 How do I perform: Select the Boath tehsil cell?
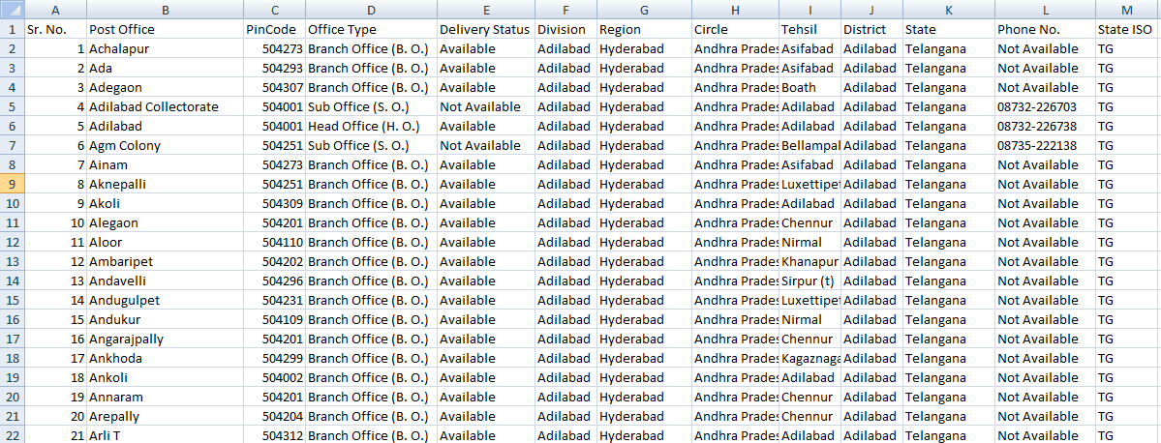pos(810,87)
